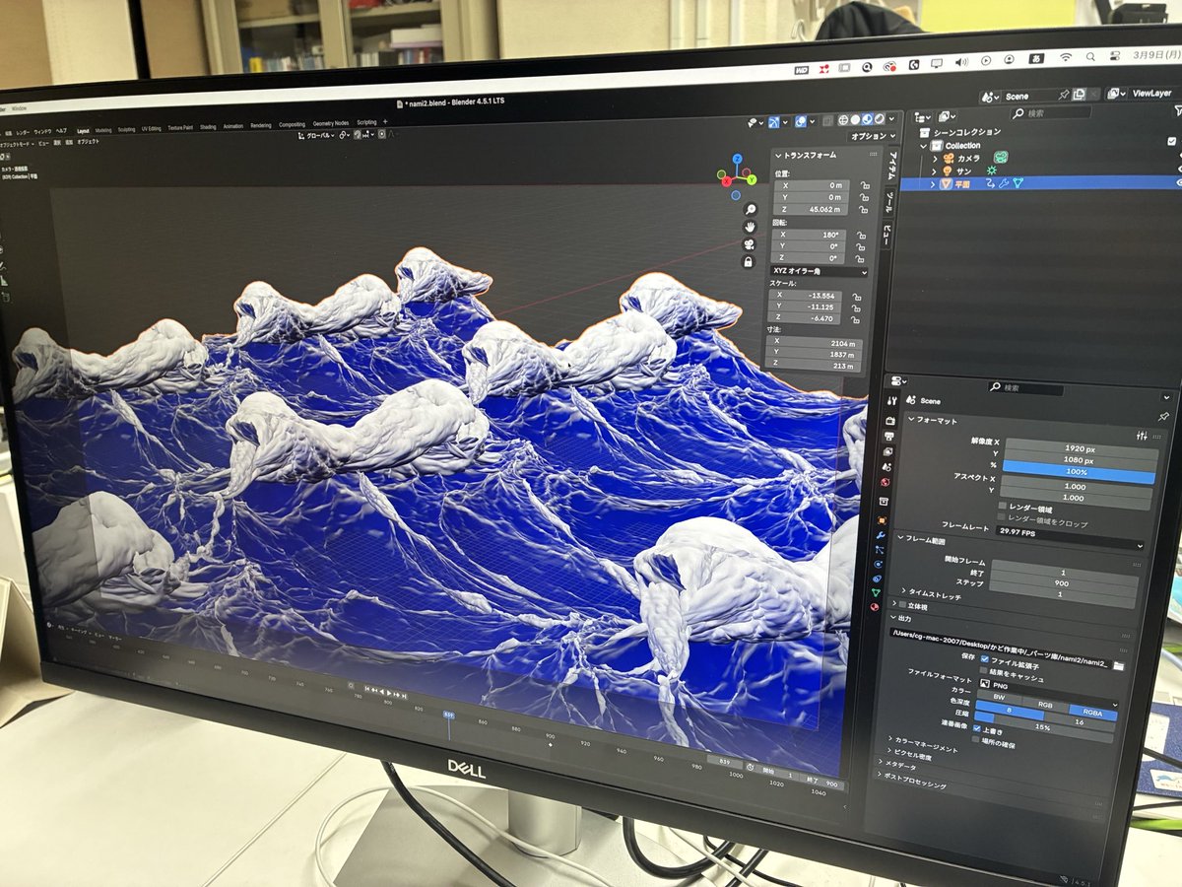The height and width of the screenshot is (887, 1182).
Task: Click the wrench modifier icon beside 平面
Action: click(1005, 182)
